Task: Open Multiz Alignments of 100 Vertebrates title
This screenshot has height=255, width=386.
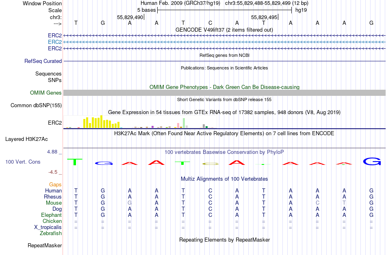Action: click(x=224, y=179)
